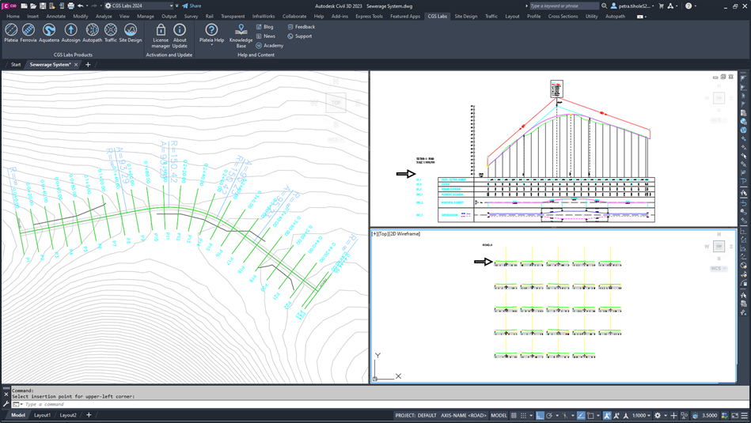The height and width of the screenshot is (423, 751).
Task: Toggle MODEL space button in status bar
Action: point(499,415)
